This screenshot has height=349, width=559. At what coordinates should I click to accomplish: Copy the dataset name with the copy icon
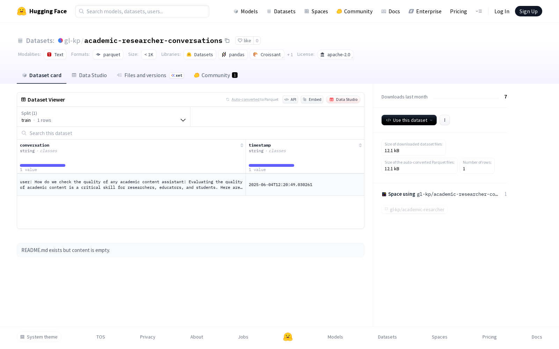227,40
